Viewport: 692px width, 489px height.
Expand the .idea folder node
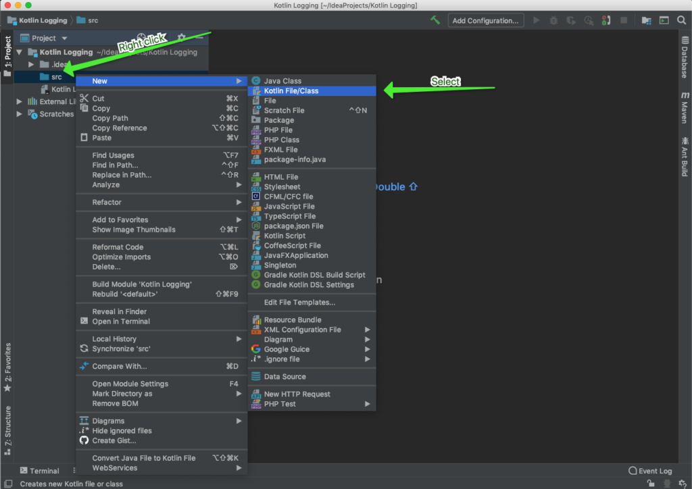(x=31, y=65)
